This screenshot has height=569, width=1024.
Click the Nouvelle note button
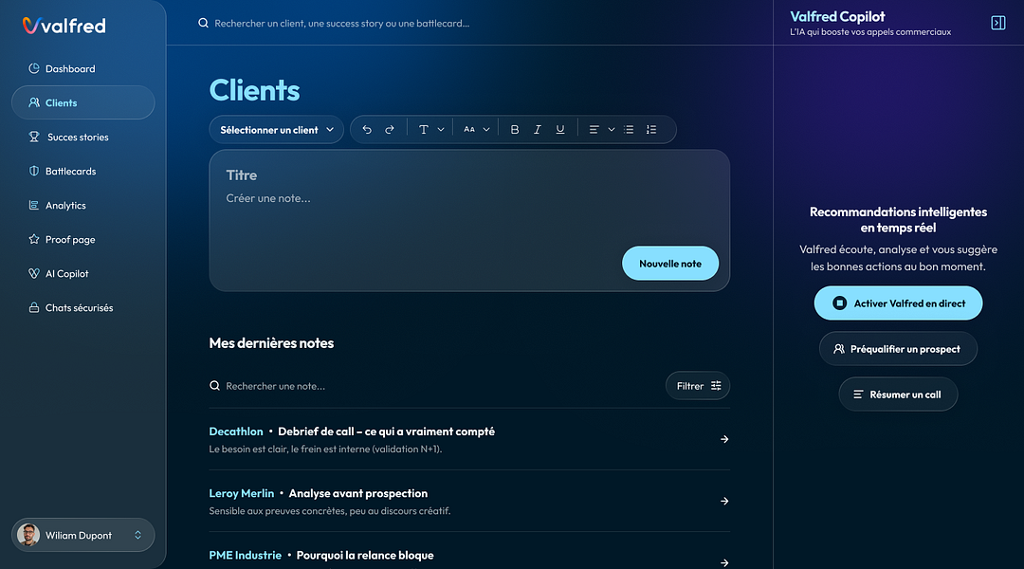tap(670, 264)
